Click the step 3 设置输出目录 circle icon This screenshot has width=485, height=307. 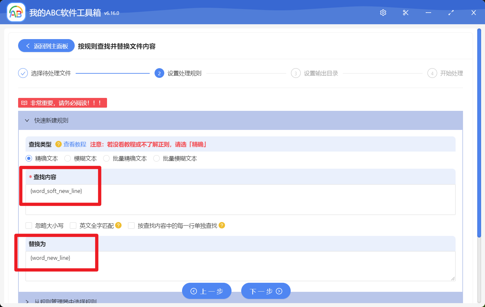(296, 73)
